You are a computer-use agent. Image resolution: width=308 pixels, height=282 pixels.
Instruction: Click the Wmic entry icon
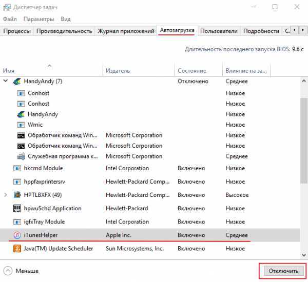click(x=21, y=125)
